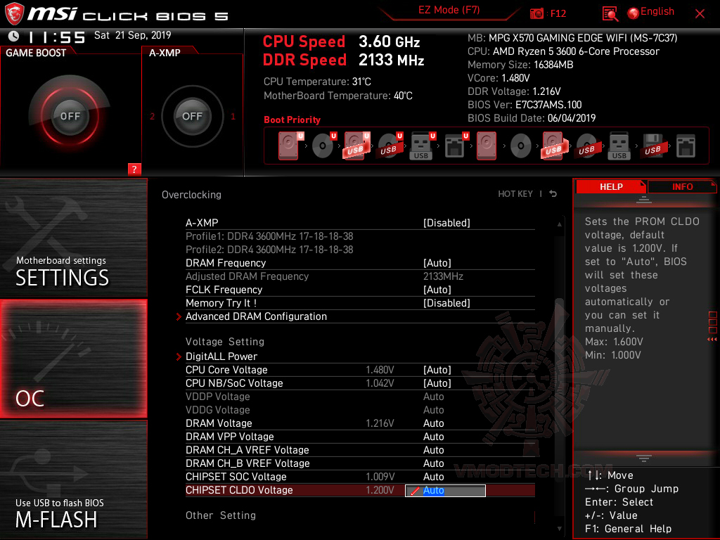Switch to the INFO tab
The width and height of the screenshot is (720, 540).
[x=682, y=186]
